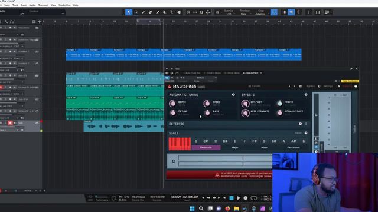The height and width of the screenshot is (212, 378).
Task: Open the Presets button in MAutoPitch
Action: 255,87
